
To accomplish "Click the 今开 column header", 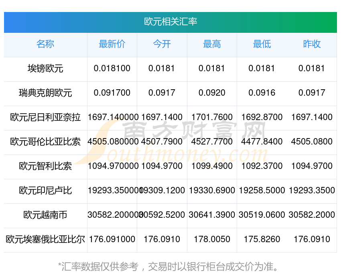I will pos(162,44).
